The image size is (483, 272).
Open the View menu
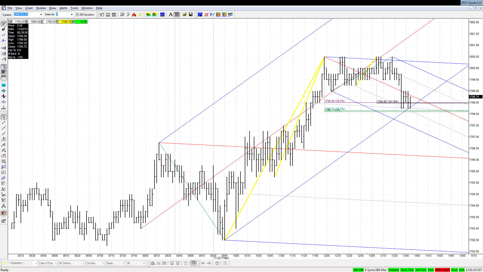19,8
